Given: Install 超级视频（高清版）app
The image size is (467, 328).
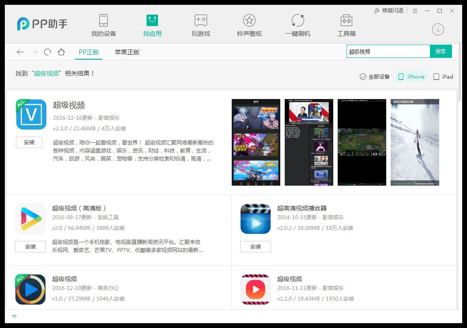Looking at the screenshot, I should tap(30, 247).
